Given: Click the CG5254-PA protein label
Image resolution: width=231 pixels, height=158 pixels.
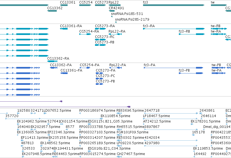Looking at the screenshot, I should coord(90,65).
